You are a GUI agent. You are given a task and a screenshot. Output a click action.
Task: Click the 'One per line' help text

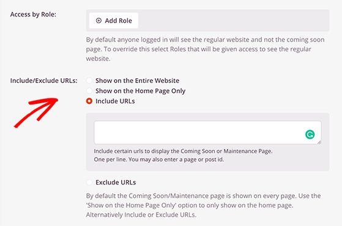click(x=159, y=159)
